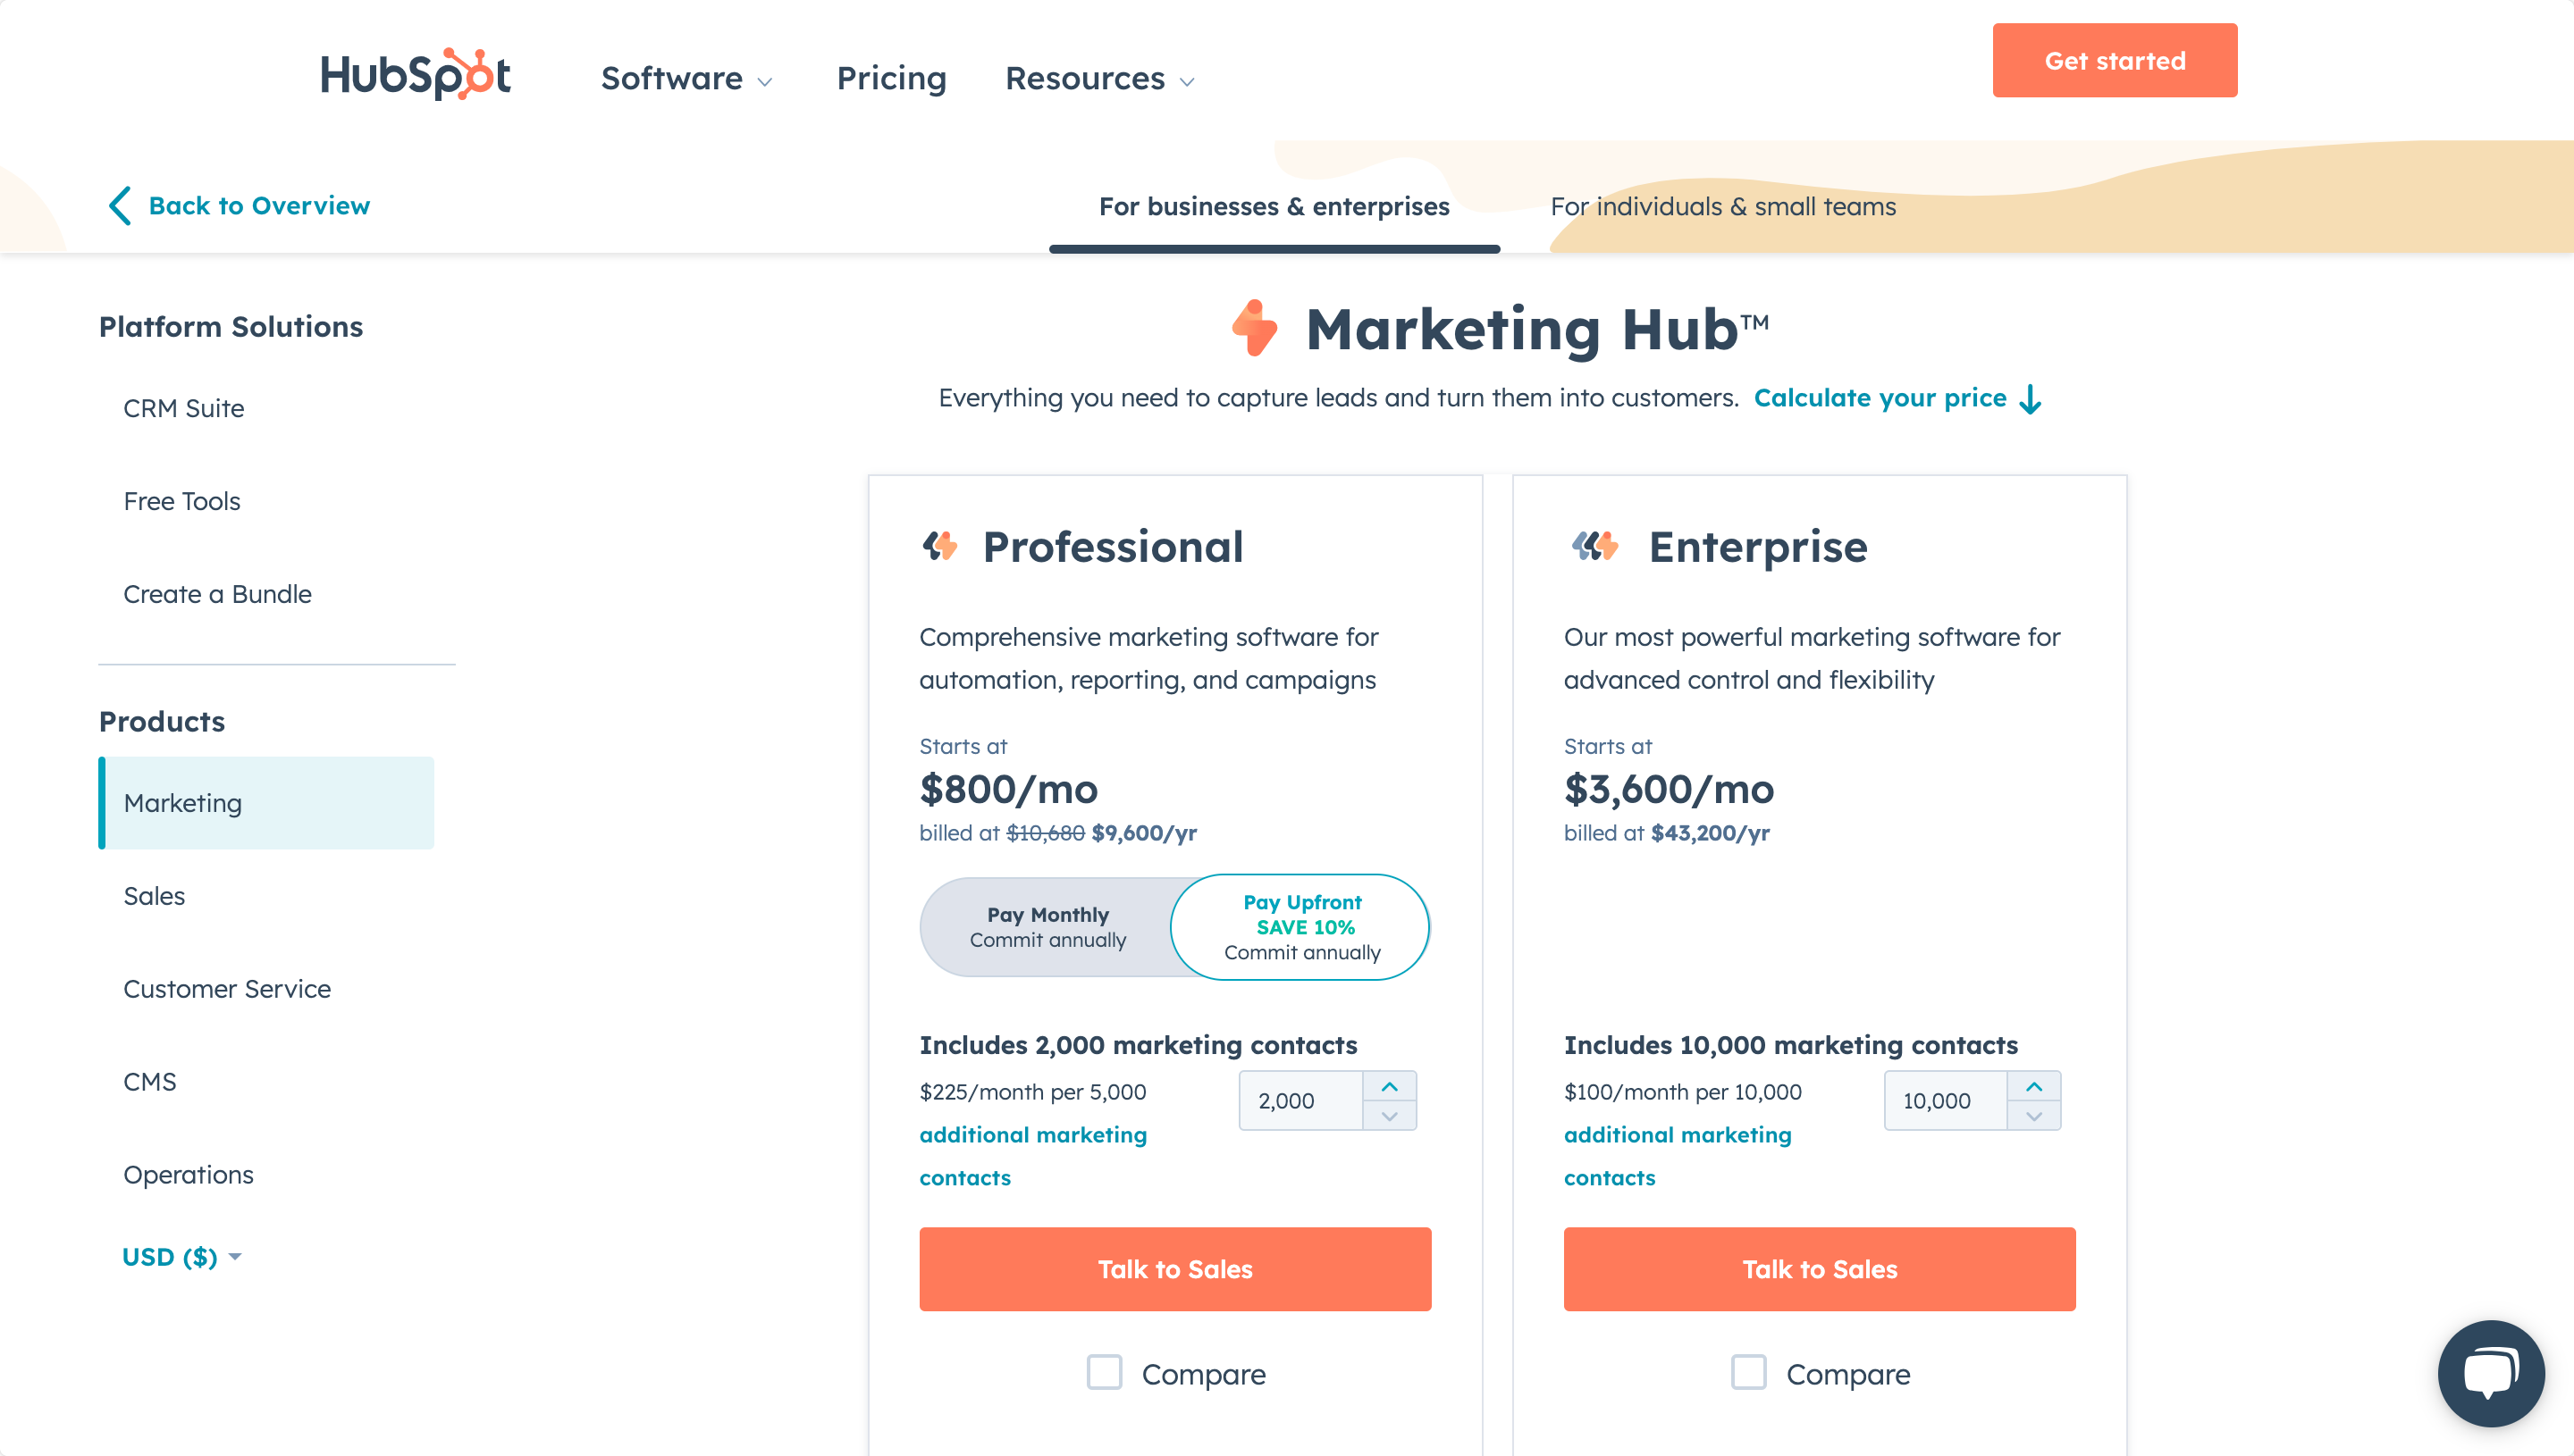Click the Professional tier icon

click(x=939, y=546)
